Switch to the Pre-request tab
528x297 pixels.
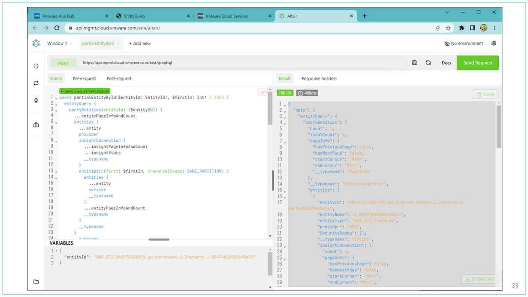pyautogui.click(x=84, y=78)
